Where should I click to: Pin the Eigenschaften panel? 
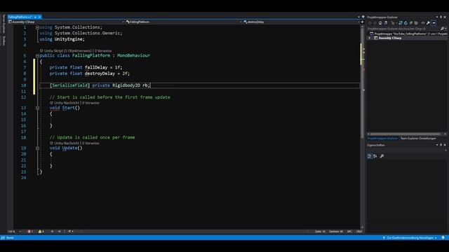[441, 145]
